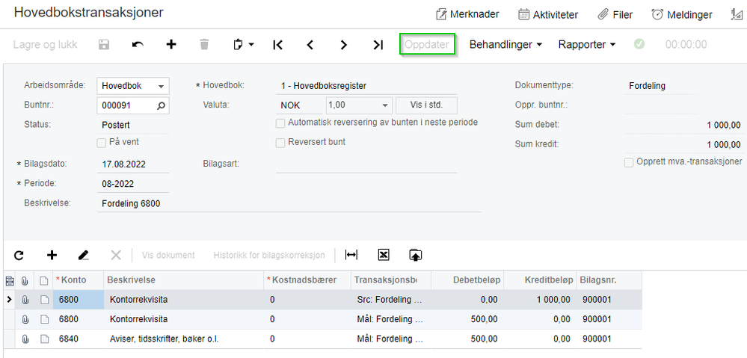Image resolution: width=747 pixels, height=358 pixels.
Task: Click Historikk for bilagskorreksjon
Action: click(269, 255)
